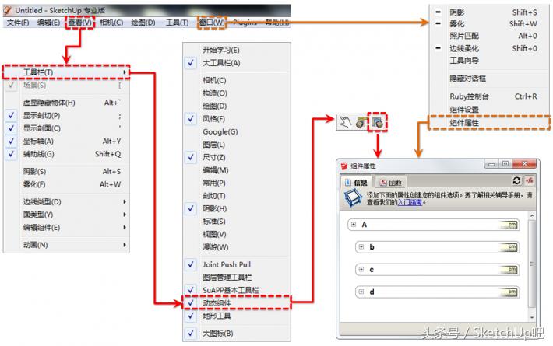Expand attribute row d
Image resolution: width=553 pixels, height=346 pixels.
tap(361, 292)
